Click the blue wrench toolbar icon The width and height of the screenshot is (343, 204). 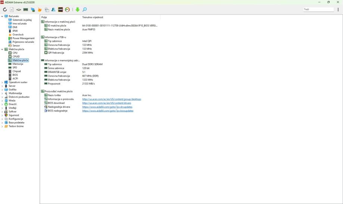tap(53, 10)
